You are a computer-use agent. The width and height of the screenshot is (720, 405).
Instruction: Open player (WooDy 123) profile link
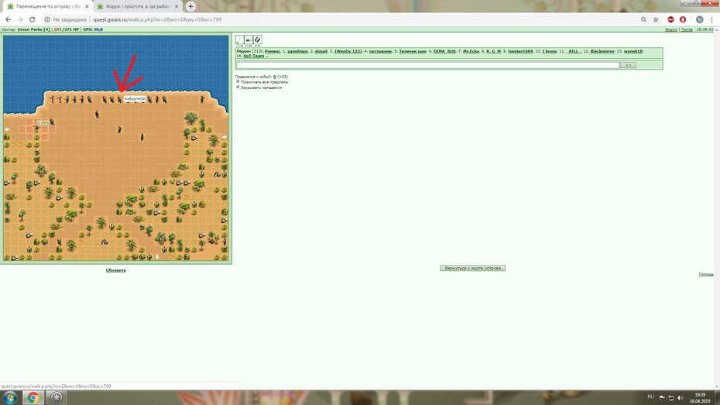[348, 51]
